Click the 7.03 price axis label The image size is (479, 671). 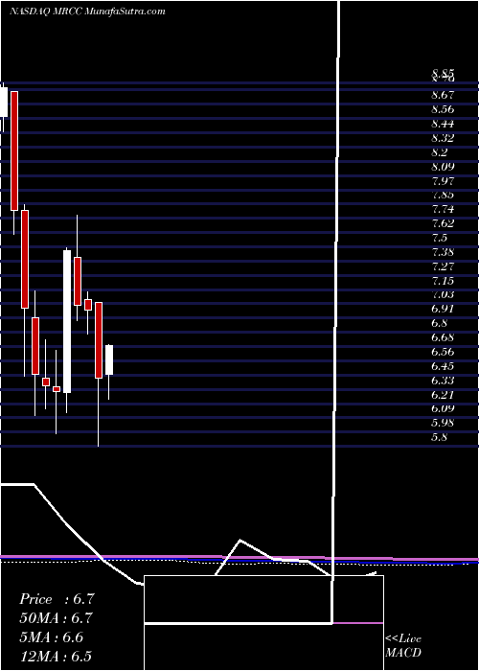coord(443,294)
